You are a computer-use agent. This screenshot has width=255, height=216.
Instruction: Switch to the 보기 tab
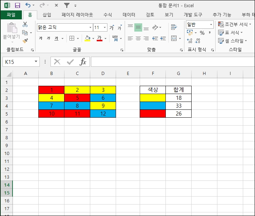169,15
